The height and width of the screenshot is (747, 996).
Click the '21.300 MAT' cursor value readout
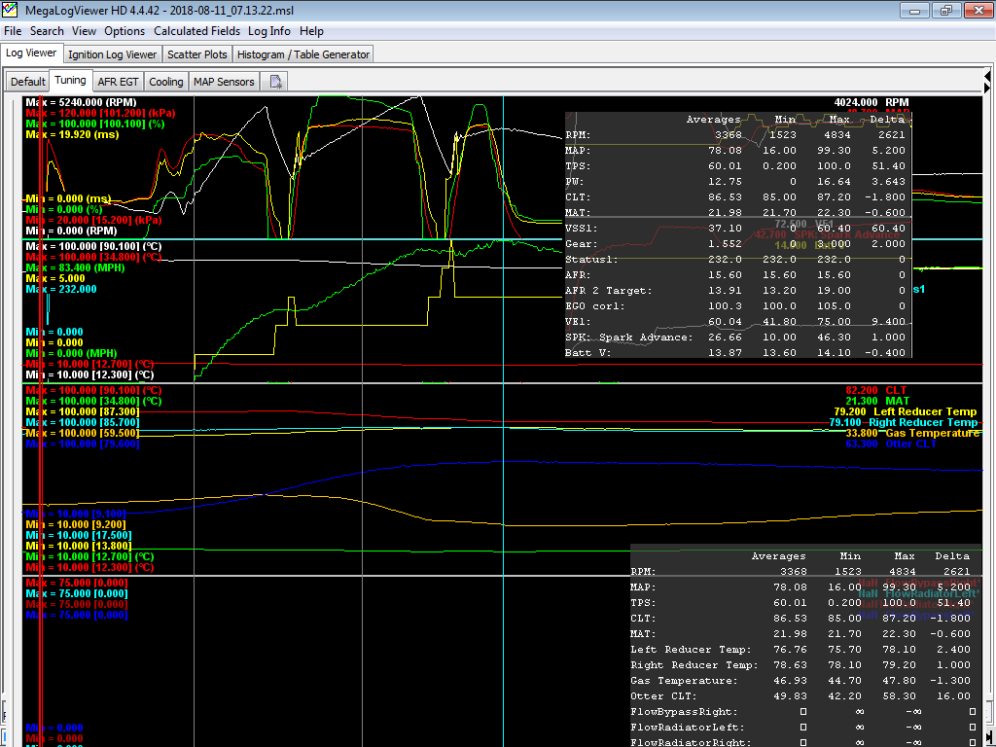[876, 402]
